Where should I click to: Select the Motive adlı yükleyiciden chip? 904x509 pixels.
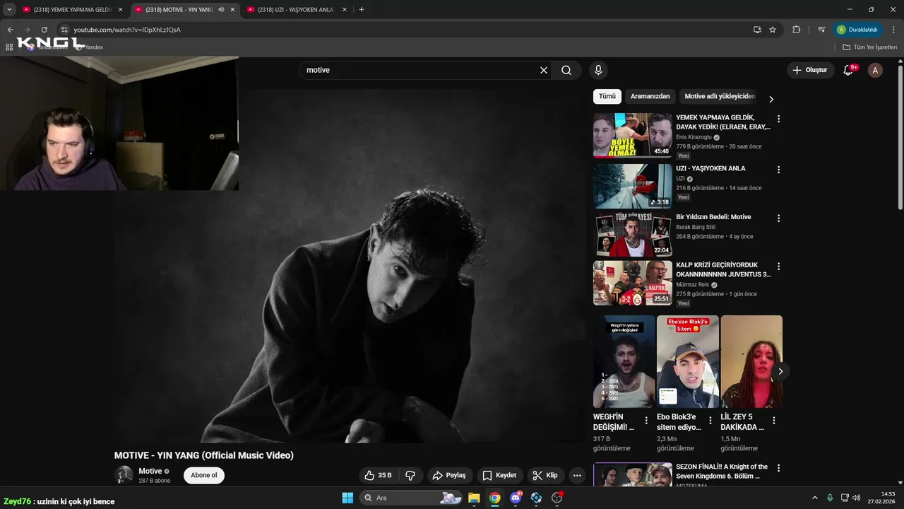[720, 96]
